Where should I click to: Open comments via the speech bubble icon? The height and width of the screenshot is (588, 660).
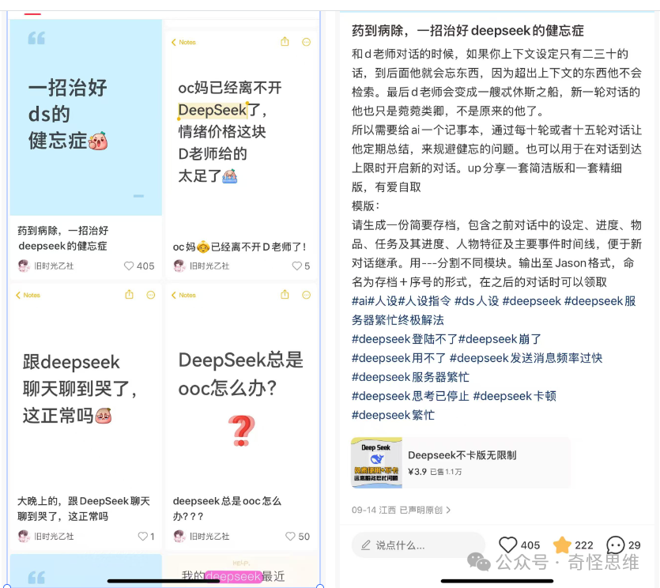615,545
